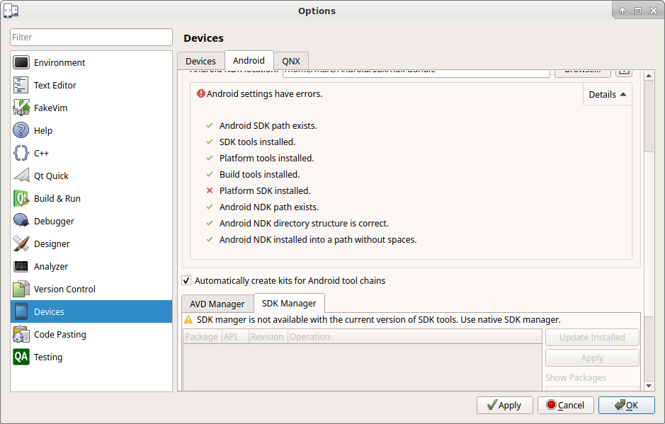Open FakeVim settings icon
The image size is (665, 424).
(21, 108)
